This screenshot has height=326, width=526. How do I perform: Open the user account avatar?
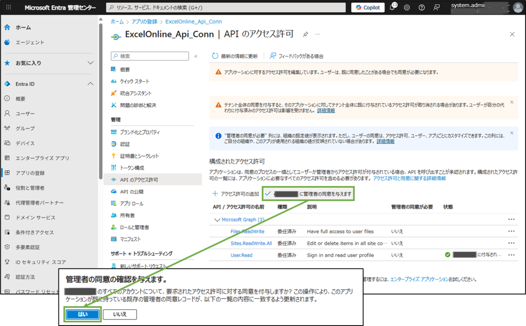[x=518, y=7]
